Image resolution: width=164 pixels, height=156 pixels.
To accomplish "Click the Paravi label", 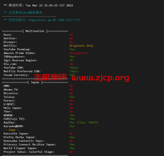I will [9, 101].
